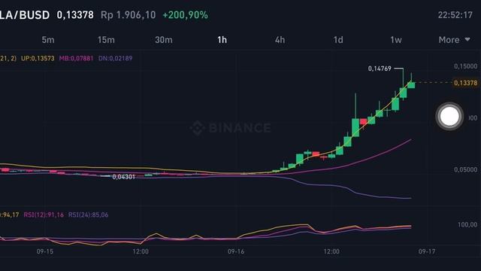Click the 0,15000 price axis label
481x271 pixels.
point(466,66)
